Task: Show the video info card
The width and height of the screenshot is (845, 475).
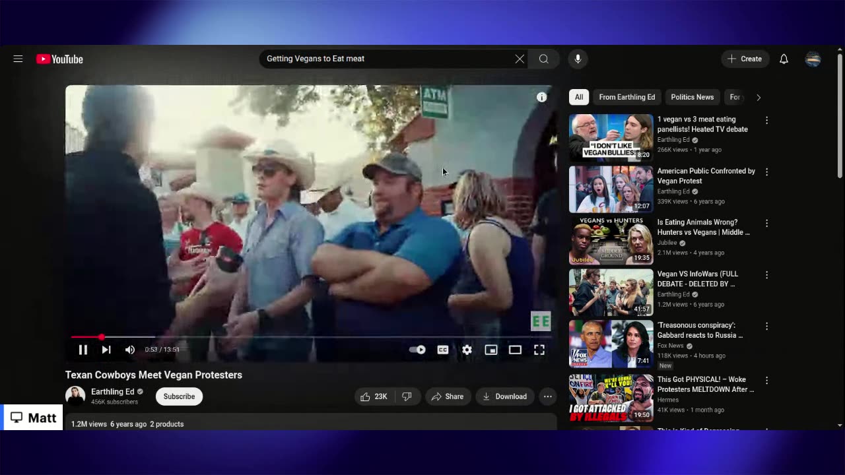Action: click(541, 97)
